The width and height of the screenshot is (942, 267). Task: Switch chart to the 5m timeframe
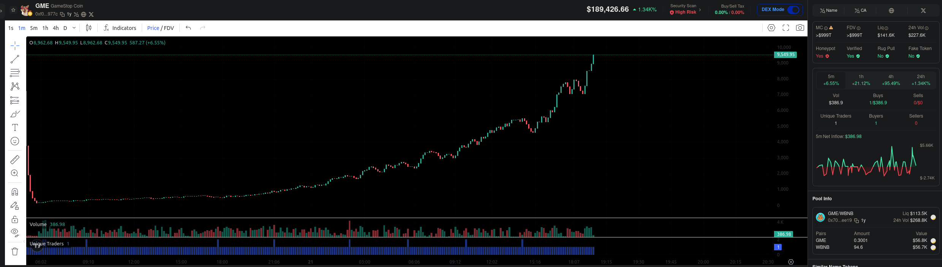pos(34,28)
